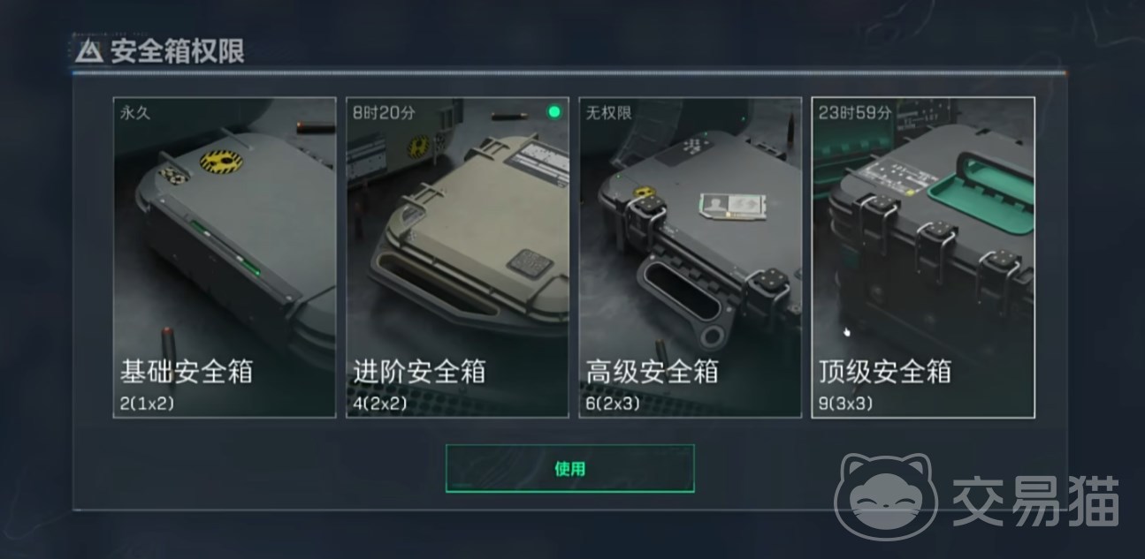Viewport: 1145px width, 559px height.
Task: Click the ID card on 高级安全箱
Action: click(x=729, y=206)
